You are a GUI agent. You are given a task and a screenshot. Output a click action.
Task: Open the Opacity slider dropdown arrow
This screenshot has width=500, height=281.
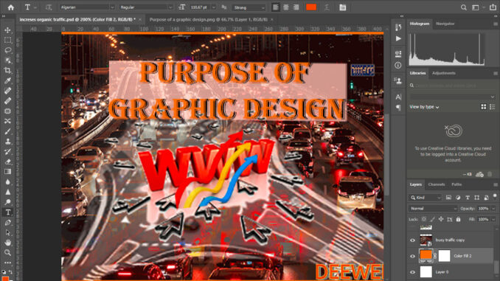point(493,209)
